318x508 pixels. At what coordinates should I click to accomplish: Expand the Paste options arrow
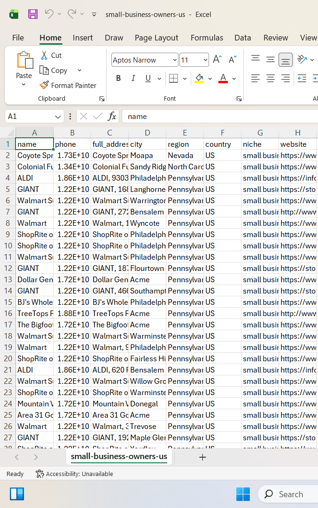tap(23, 85)
